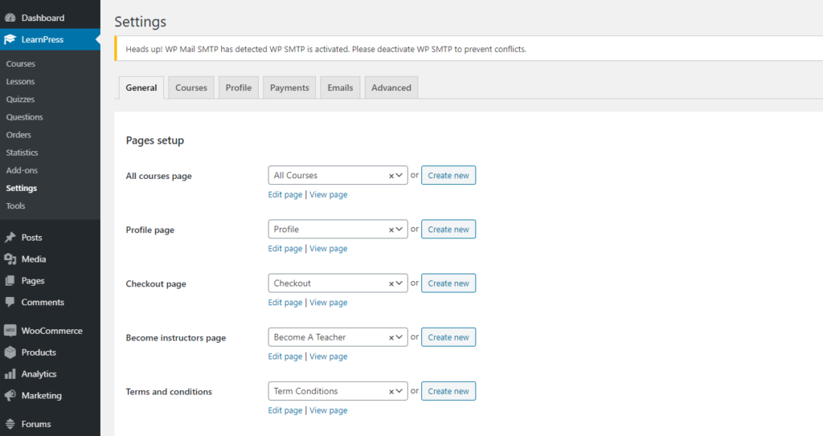Expand the Become A Teacher dropdown
The image size is (823, 436).
[x=399, y=337]
